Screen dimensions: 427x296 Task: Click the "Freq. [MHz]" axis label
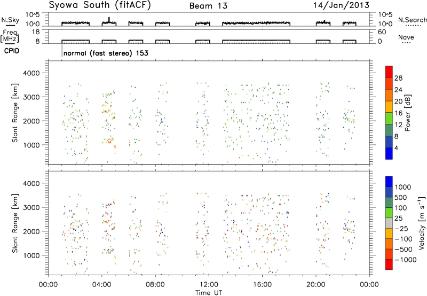pos(10,36)
